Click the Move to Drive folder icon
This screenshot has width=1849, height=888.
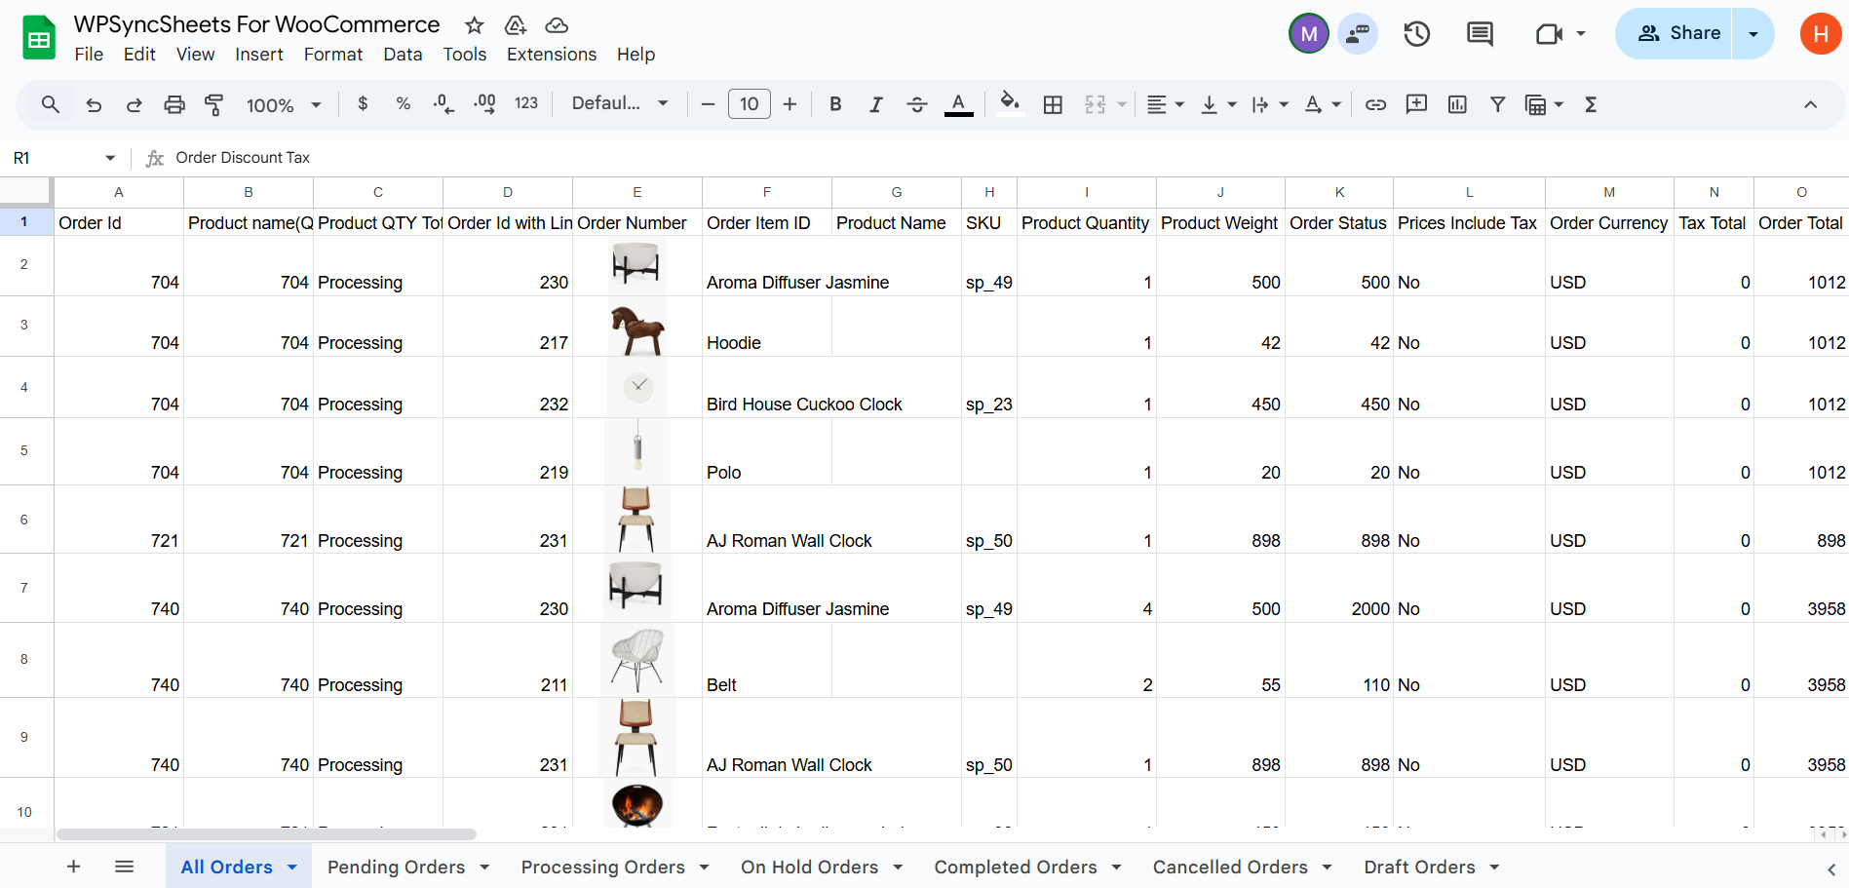coord(516,25)
